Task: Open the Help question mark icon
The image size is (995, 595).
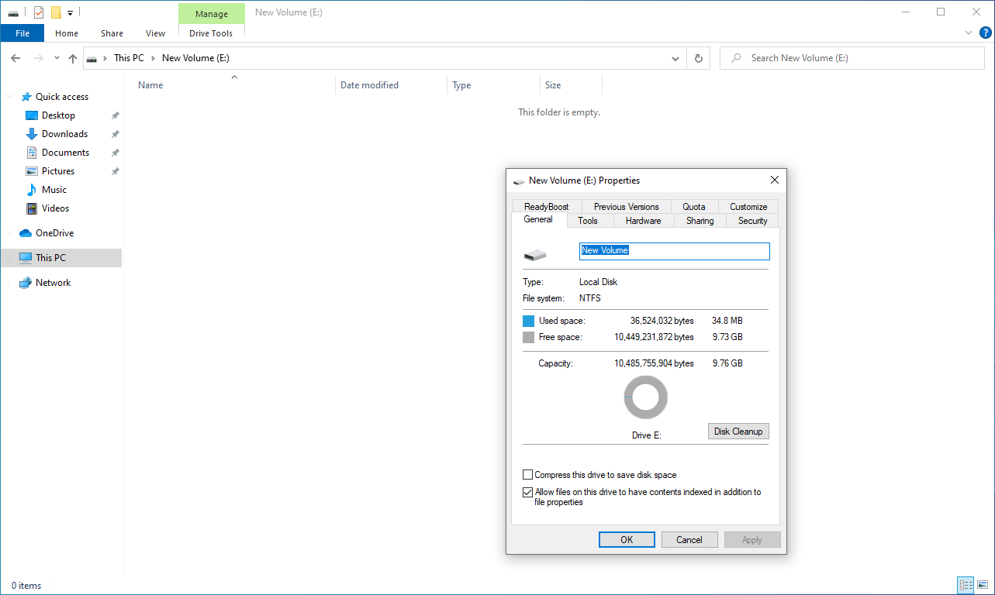Action: point(986,33)
